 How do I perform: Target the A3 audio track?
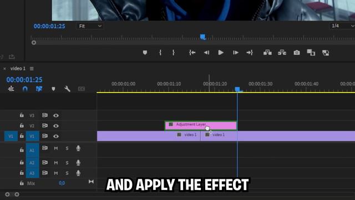32,173
